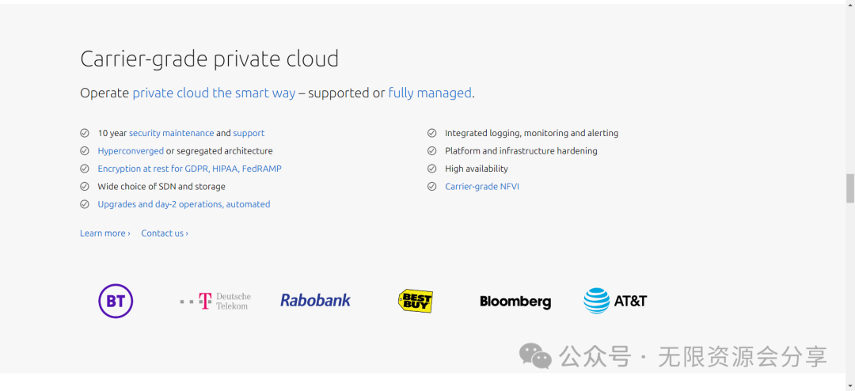The width and height of the screenshot is (855, 391).
Task: Follow the 'support' link
Action: 249,133
